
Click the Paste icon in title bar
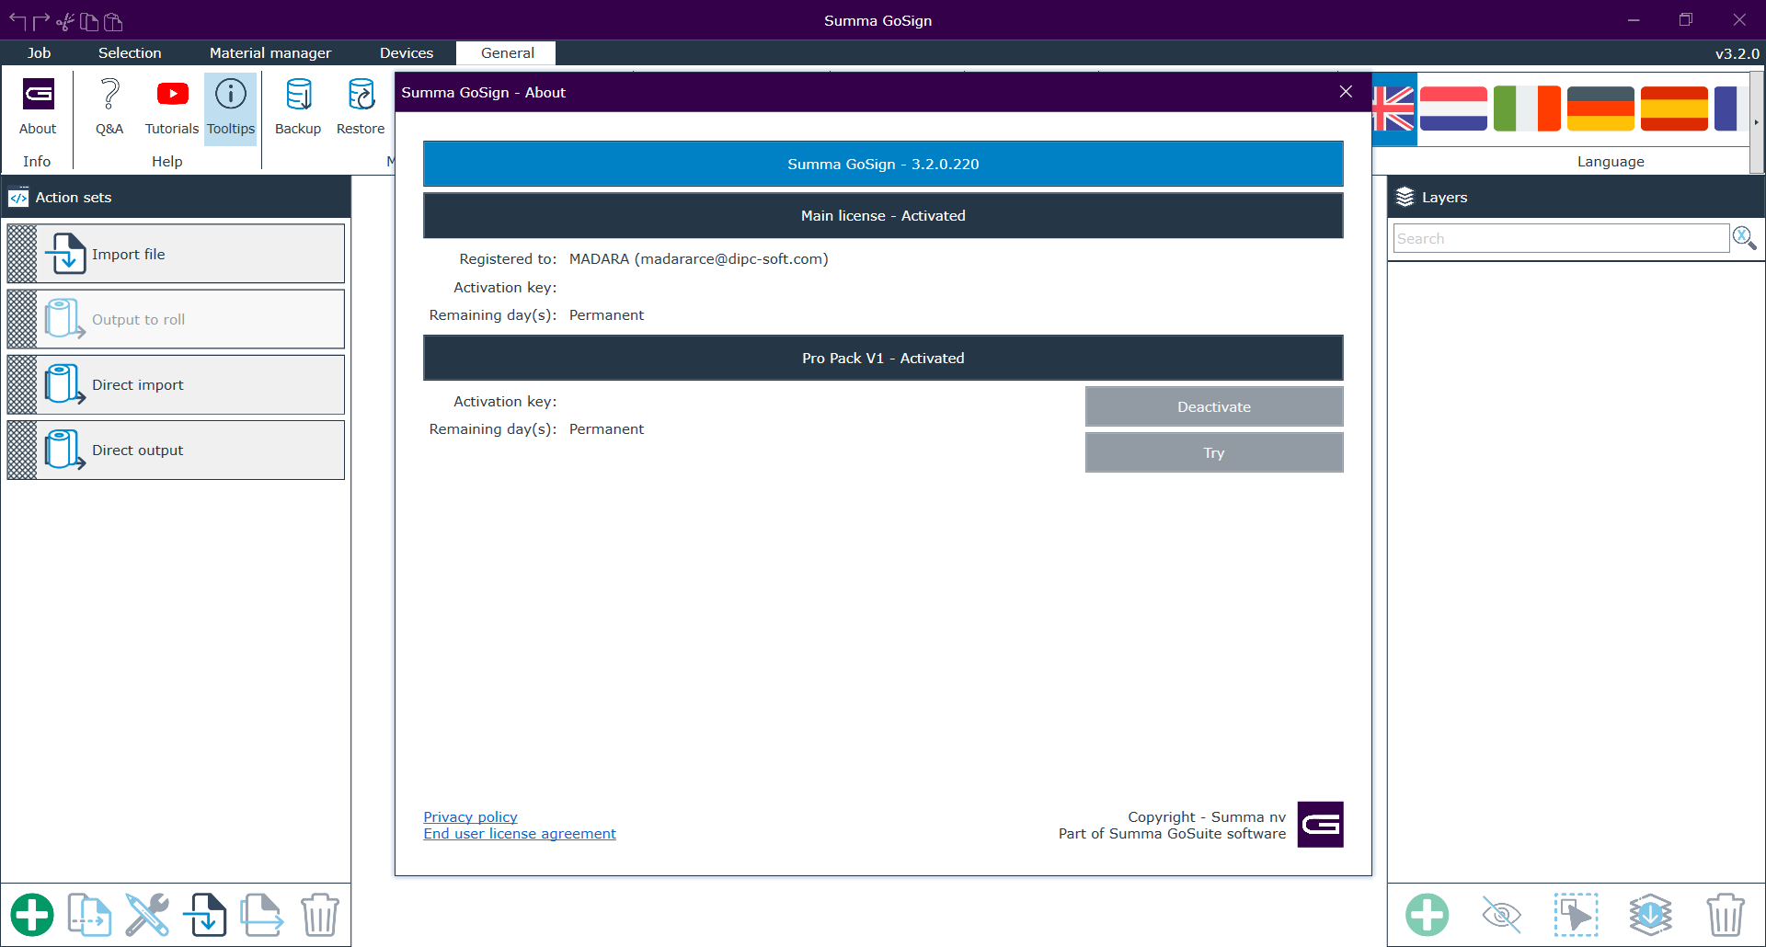113,21
